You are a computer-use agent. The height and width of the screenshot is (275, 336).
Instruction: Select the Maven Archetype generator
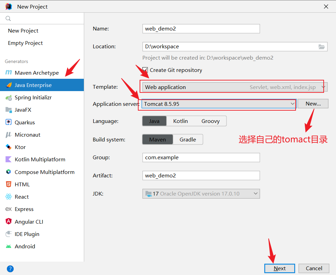[36, 73]
